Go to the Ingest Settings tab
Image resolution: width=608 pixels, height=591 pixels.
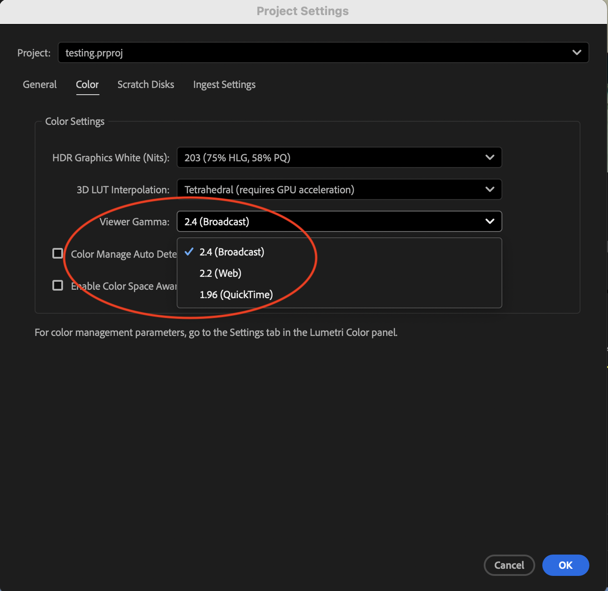pyautogui.click(x=224, y=84)
